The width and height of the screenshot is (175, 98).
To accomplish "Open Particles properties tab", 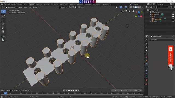I will click(x=147, y=67).
